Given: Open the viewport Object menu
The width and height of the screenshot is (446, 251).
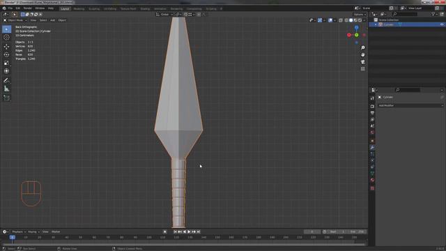Looking at the screenshot, I should tap(62, 20).
